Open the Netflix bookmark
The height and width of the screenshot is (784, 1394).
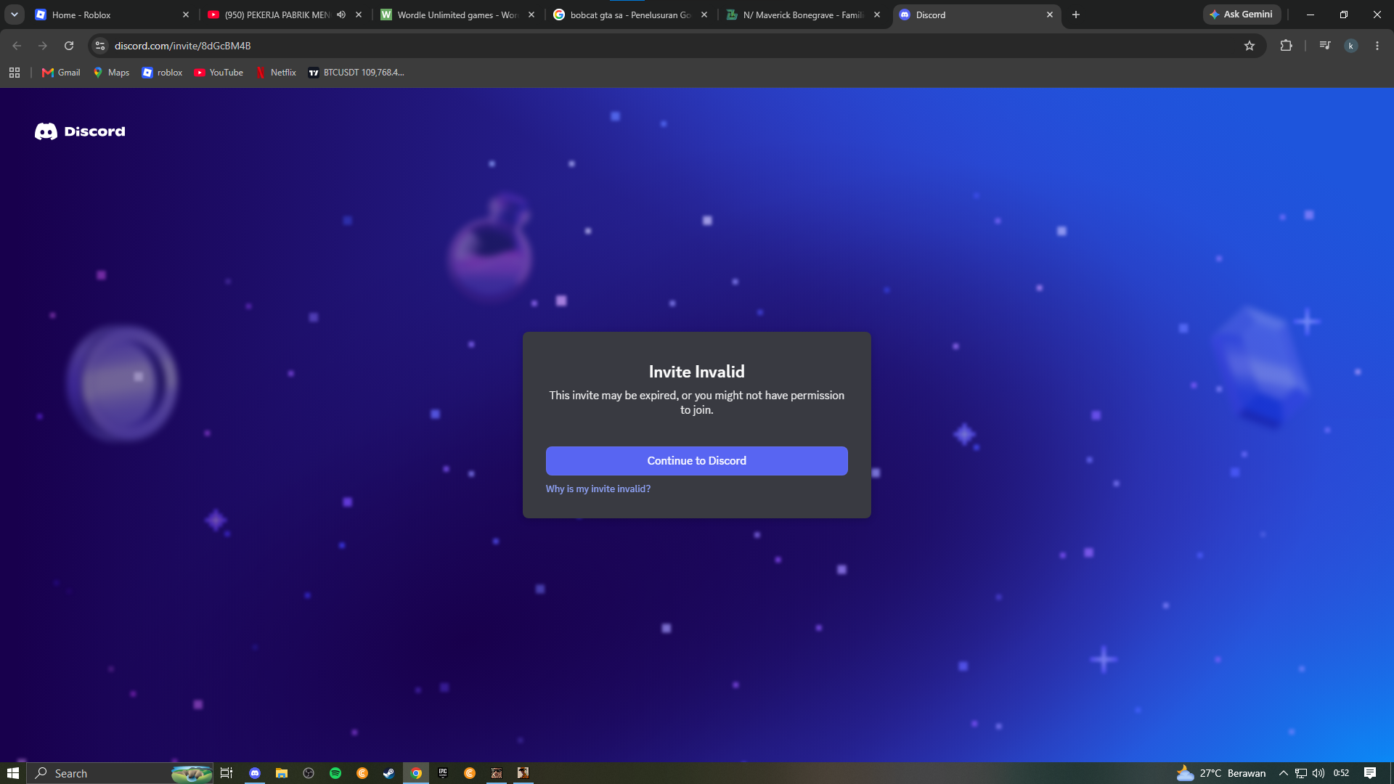tap(277, 73)
